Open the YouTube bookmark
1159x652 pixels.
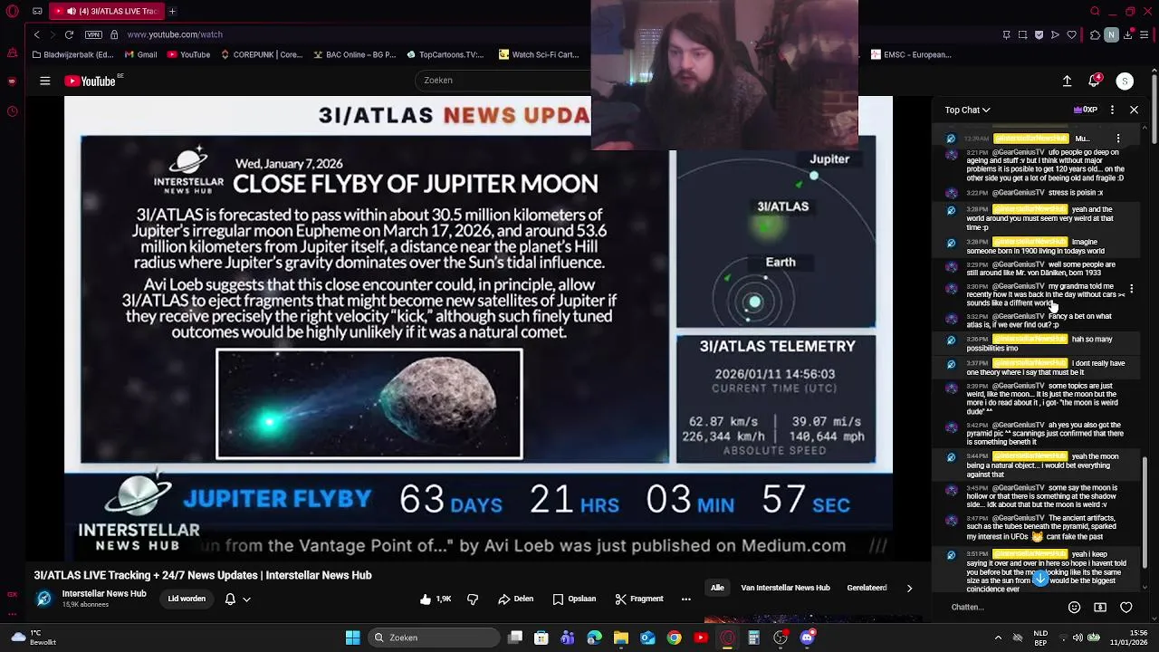(x=188, y=54)
